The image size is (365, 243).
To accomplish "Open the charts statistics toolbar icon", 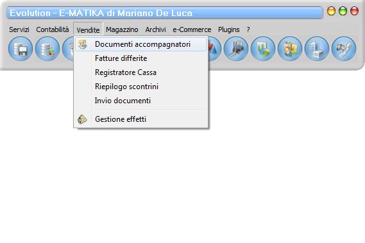I will tap(263, 49).
